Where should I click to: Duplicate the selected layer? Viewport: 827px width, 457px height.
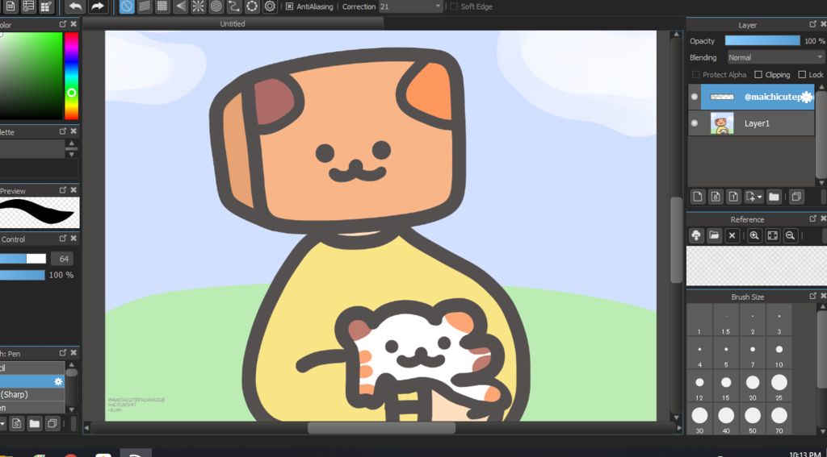796,197
